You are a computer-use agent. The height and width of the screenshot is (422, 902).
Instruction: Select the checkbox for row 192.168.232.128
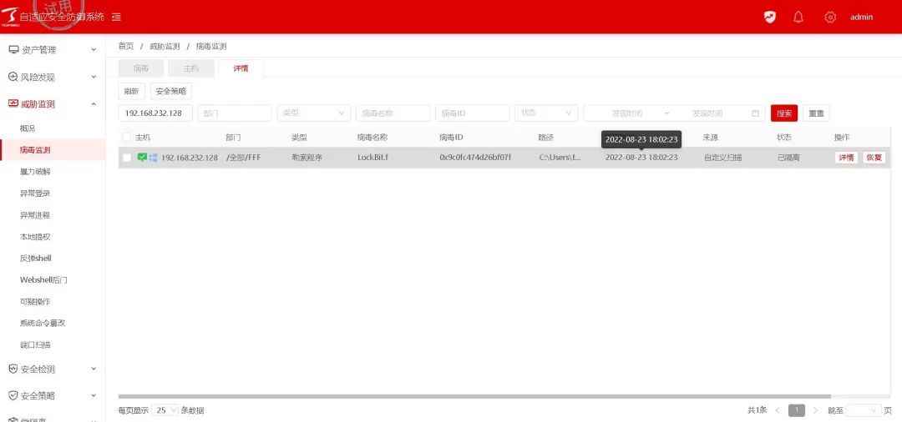127,158
